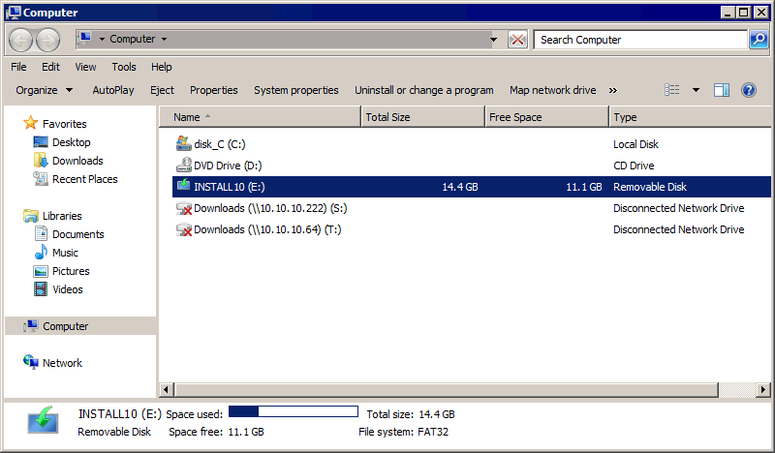Open Downloads in Favorites sidebar
Screen dimensions: 775x453
(77, 161)
